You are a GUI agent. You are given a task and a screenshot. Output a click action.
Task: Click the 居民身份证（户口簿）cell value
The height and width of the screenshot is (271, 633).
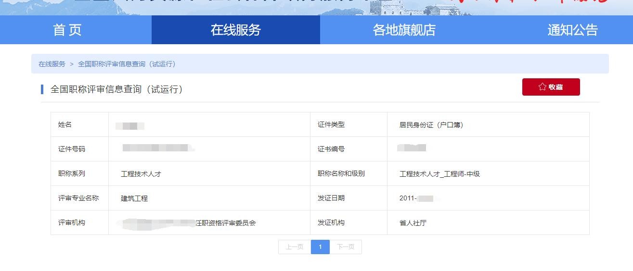click(x=431, y=125)
